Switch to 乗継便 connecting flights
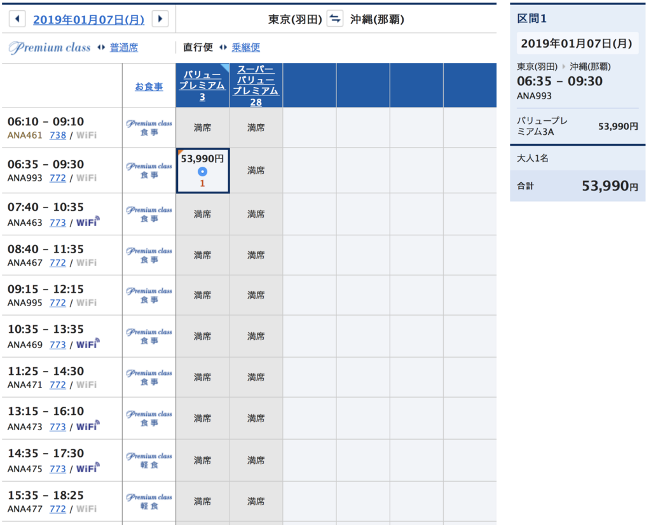 pyautogui.click(x=246, y=47)
